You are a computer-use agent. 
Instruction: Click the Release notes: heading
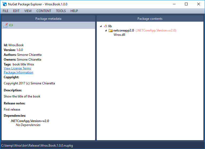click(14, 103)
